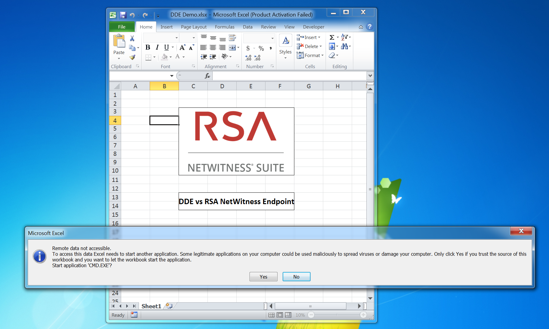Click No in the Microsoft Excel dialog
549x329 pixels.
coord(296,277)
